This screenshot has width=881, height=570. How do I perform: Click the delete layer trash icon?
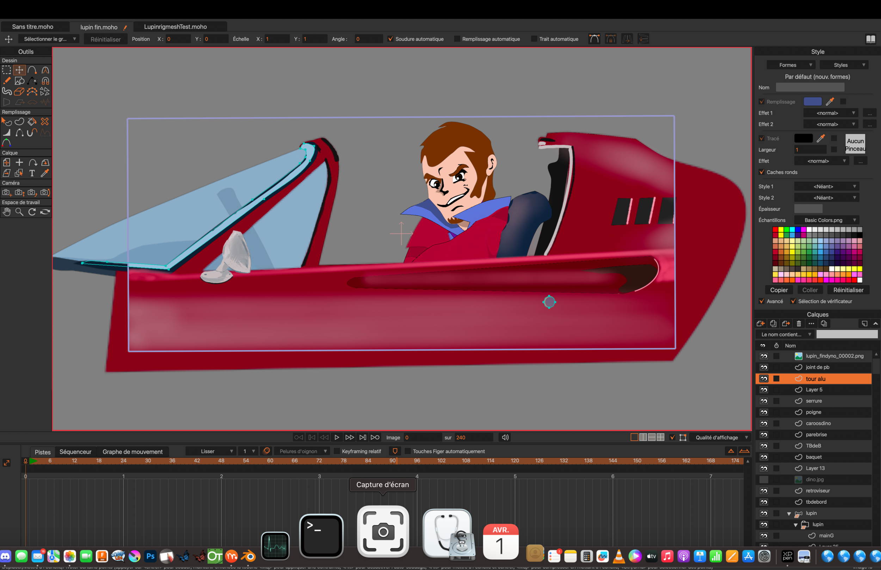799,323
